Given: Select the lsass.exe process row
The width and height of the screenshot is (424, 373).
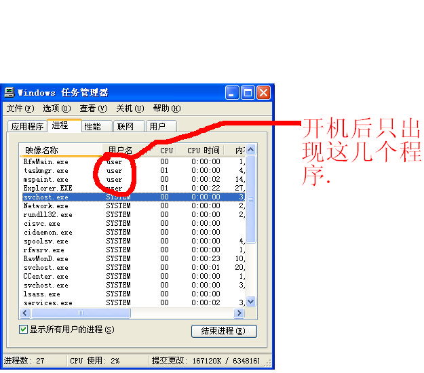Looking at the screenshot, I should click(134, 294).
